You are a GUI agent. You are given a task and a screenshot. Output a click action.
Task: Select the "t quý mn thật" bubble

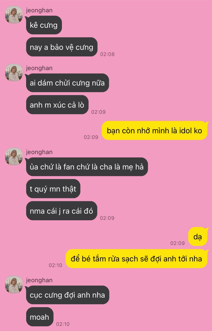tap(53, 189)
